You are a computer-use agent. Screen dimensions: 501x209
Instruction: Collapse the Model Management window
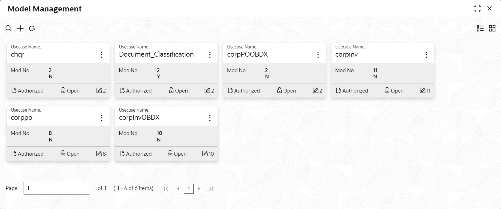tap(478, 8)
